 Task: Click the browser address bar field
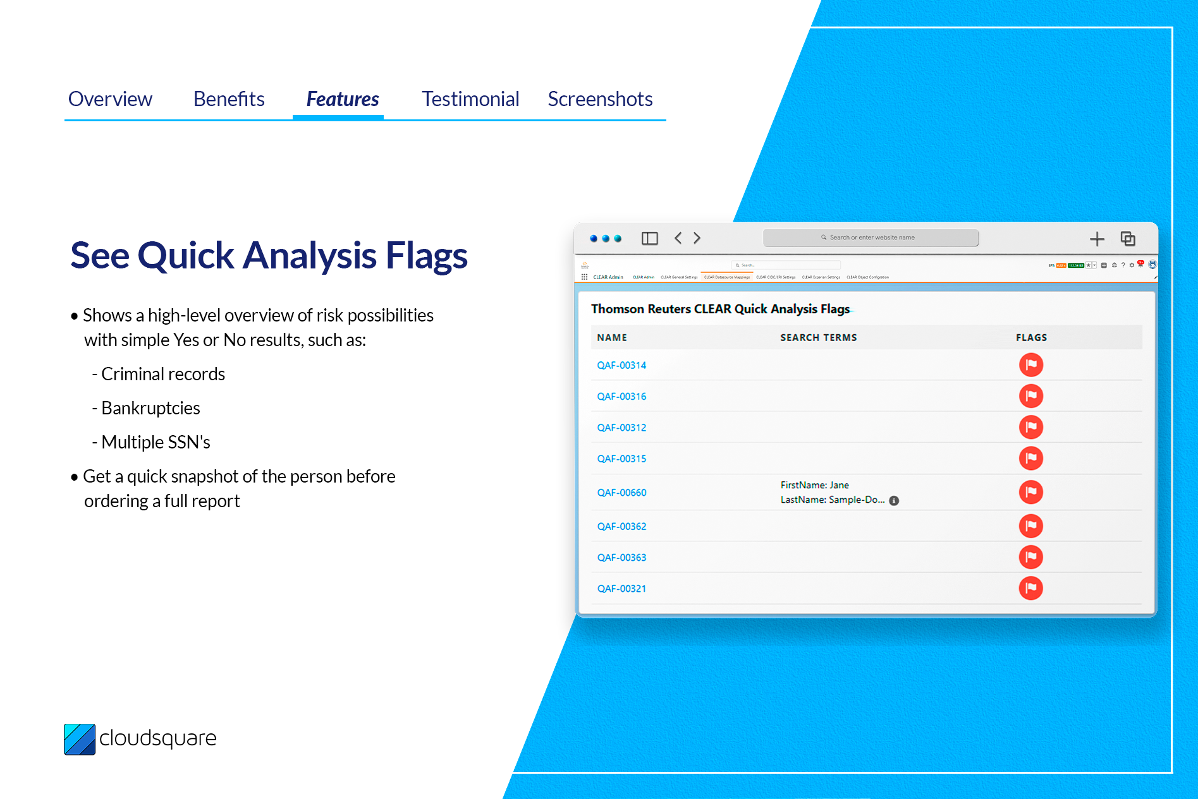click(871, 237)
